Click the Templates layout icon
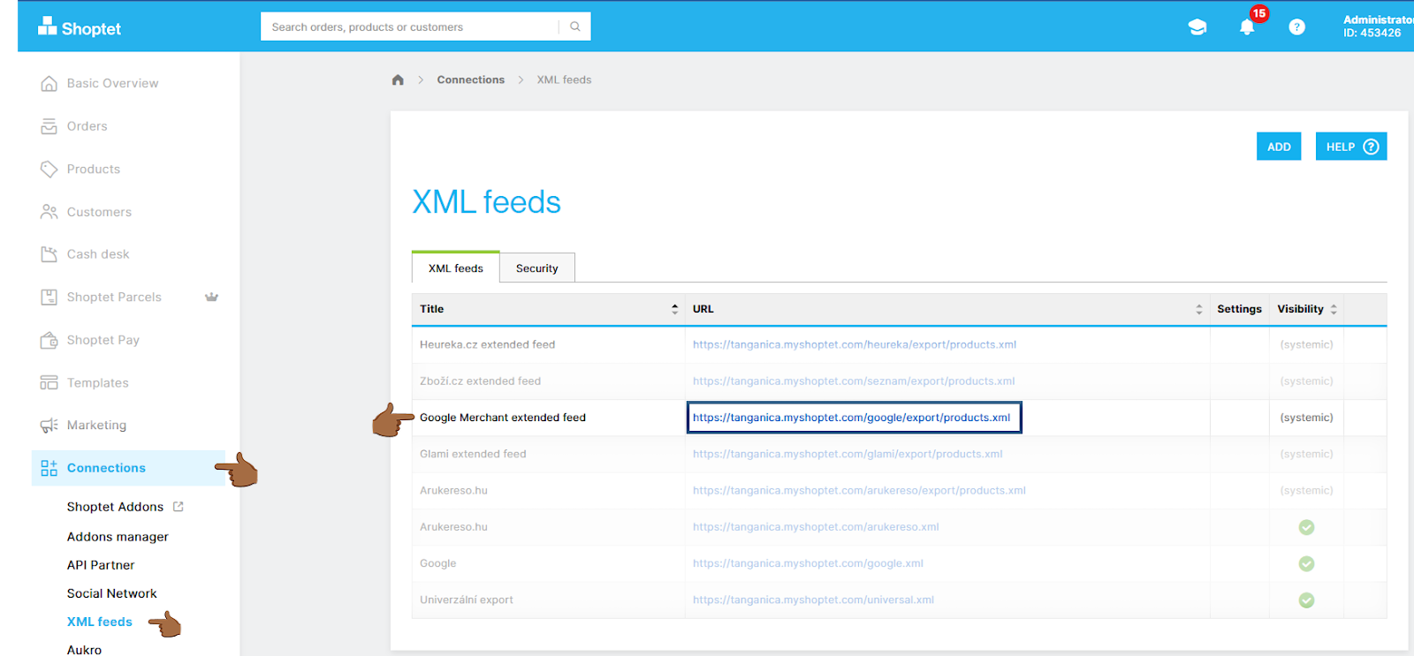Screen dimensions: 1414x656 [x=49, y=383]
